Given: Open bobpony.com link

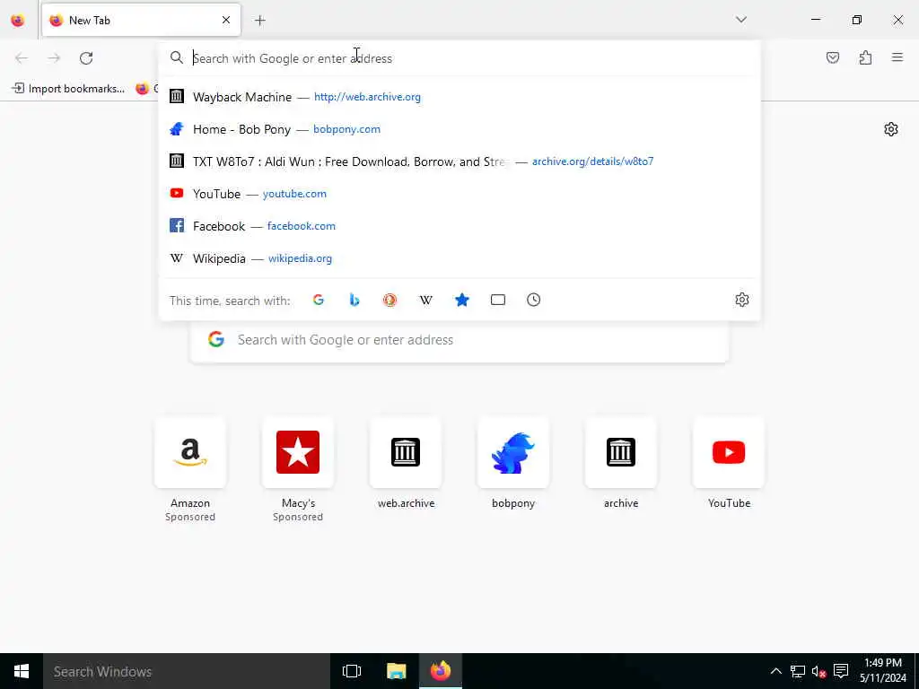Looking at the screenshot, I should click(347, 129).
